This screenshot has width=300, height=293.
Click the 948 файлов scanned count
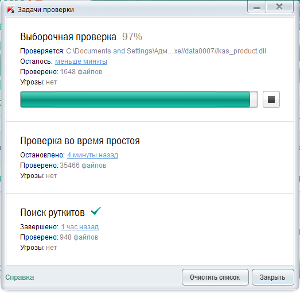(x=79, y=237)
